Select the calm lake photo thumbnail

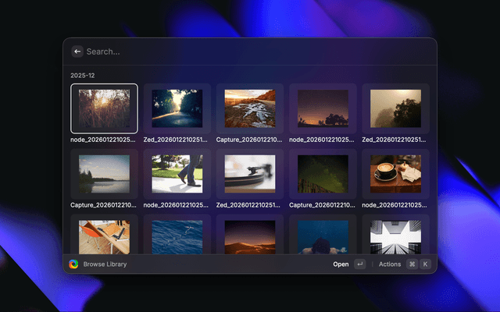pyautogui.click(x=104, y=173)
